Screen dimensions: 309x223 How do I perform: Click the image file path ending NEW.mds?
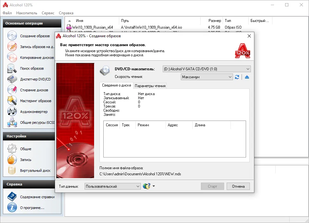click(x=140, y=174)
